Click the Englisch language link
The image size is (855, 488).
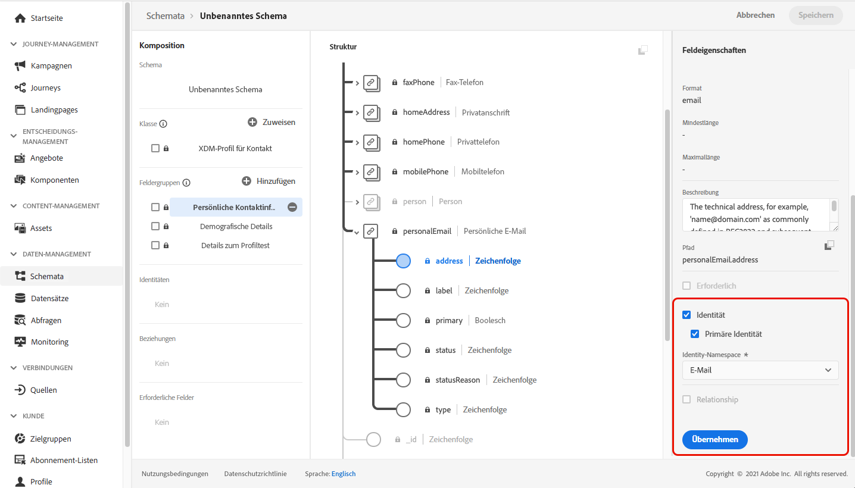(344, 474)
